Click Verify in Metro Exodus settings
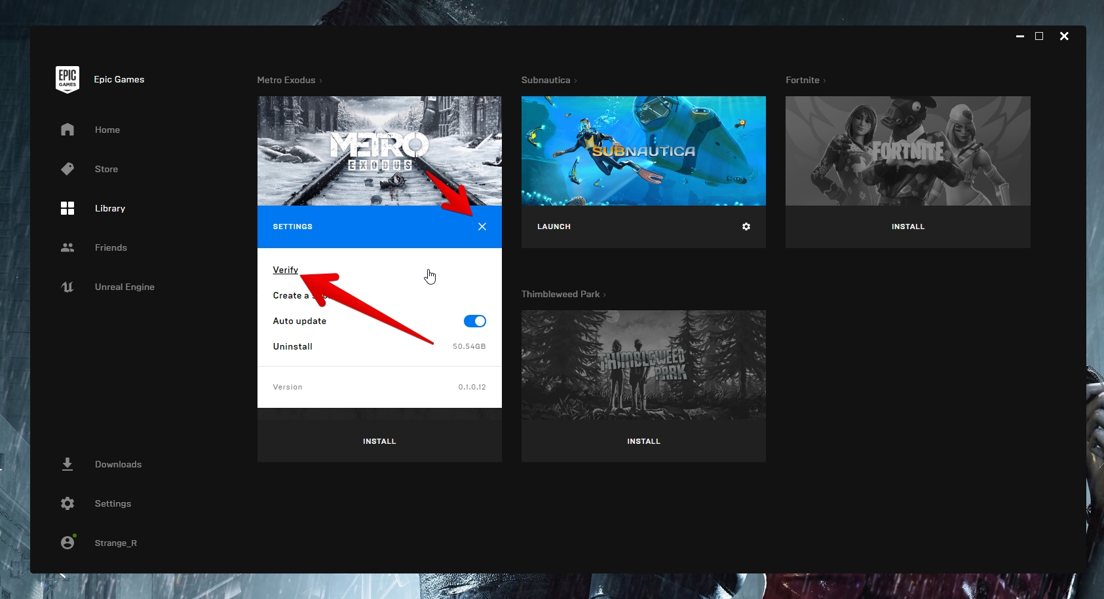1104x599 pixels. tap(286, 270)
